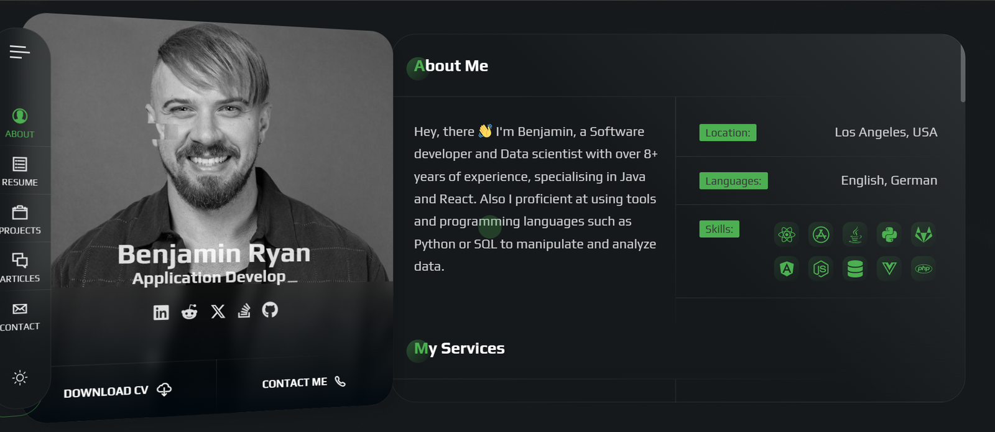Image resolution: width=995 pixels, height=432 pixels.
Task: Click the About Me panel scrollbar
Action: (963, 75)
